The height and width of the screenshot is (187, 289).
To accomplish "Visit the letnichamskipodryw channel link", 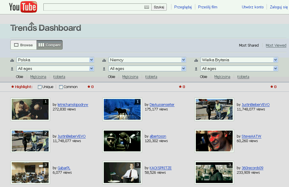I will (73, 105).
